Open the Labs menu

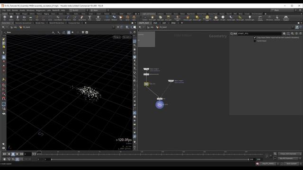tap(49, 10)
